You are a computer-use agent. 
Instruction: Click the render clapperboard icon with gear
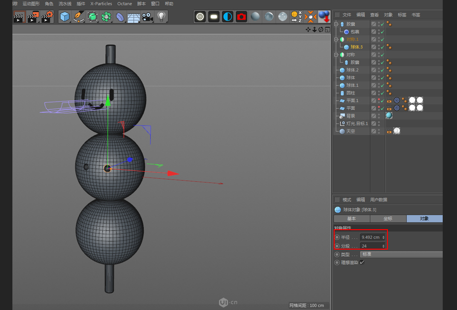(47, 17)
